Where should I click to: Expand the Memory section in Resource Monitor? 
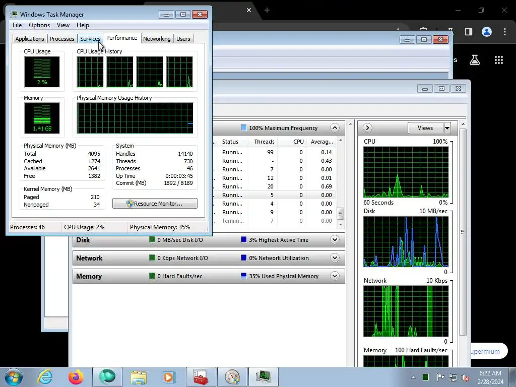pos(335,276)
